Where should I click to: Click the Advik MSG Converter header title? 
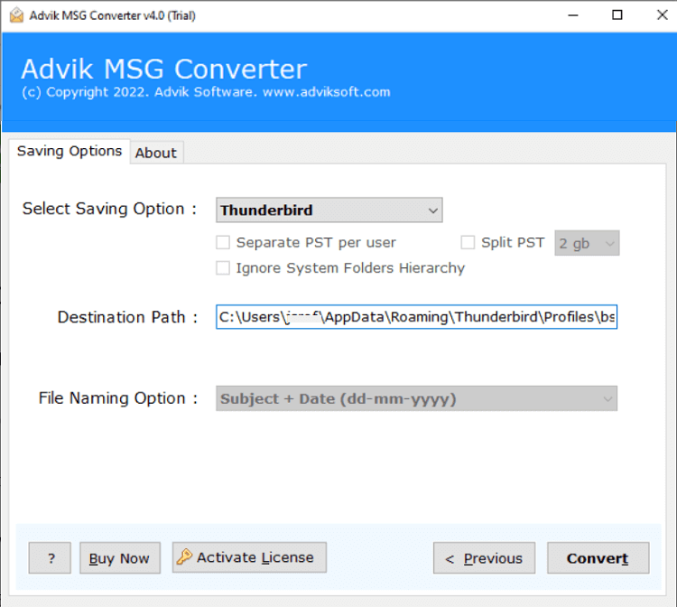point(164,70)
